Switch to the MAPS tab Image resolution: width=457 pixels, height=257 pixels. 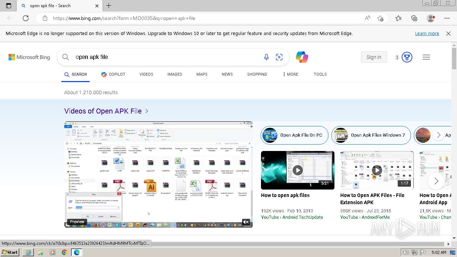[202, 74]
